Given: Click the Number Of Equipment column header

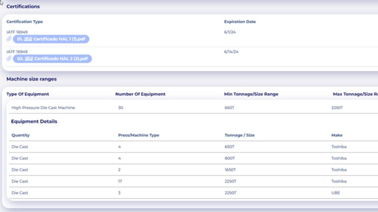Looking at the screenshot, I should click(140, 94).
